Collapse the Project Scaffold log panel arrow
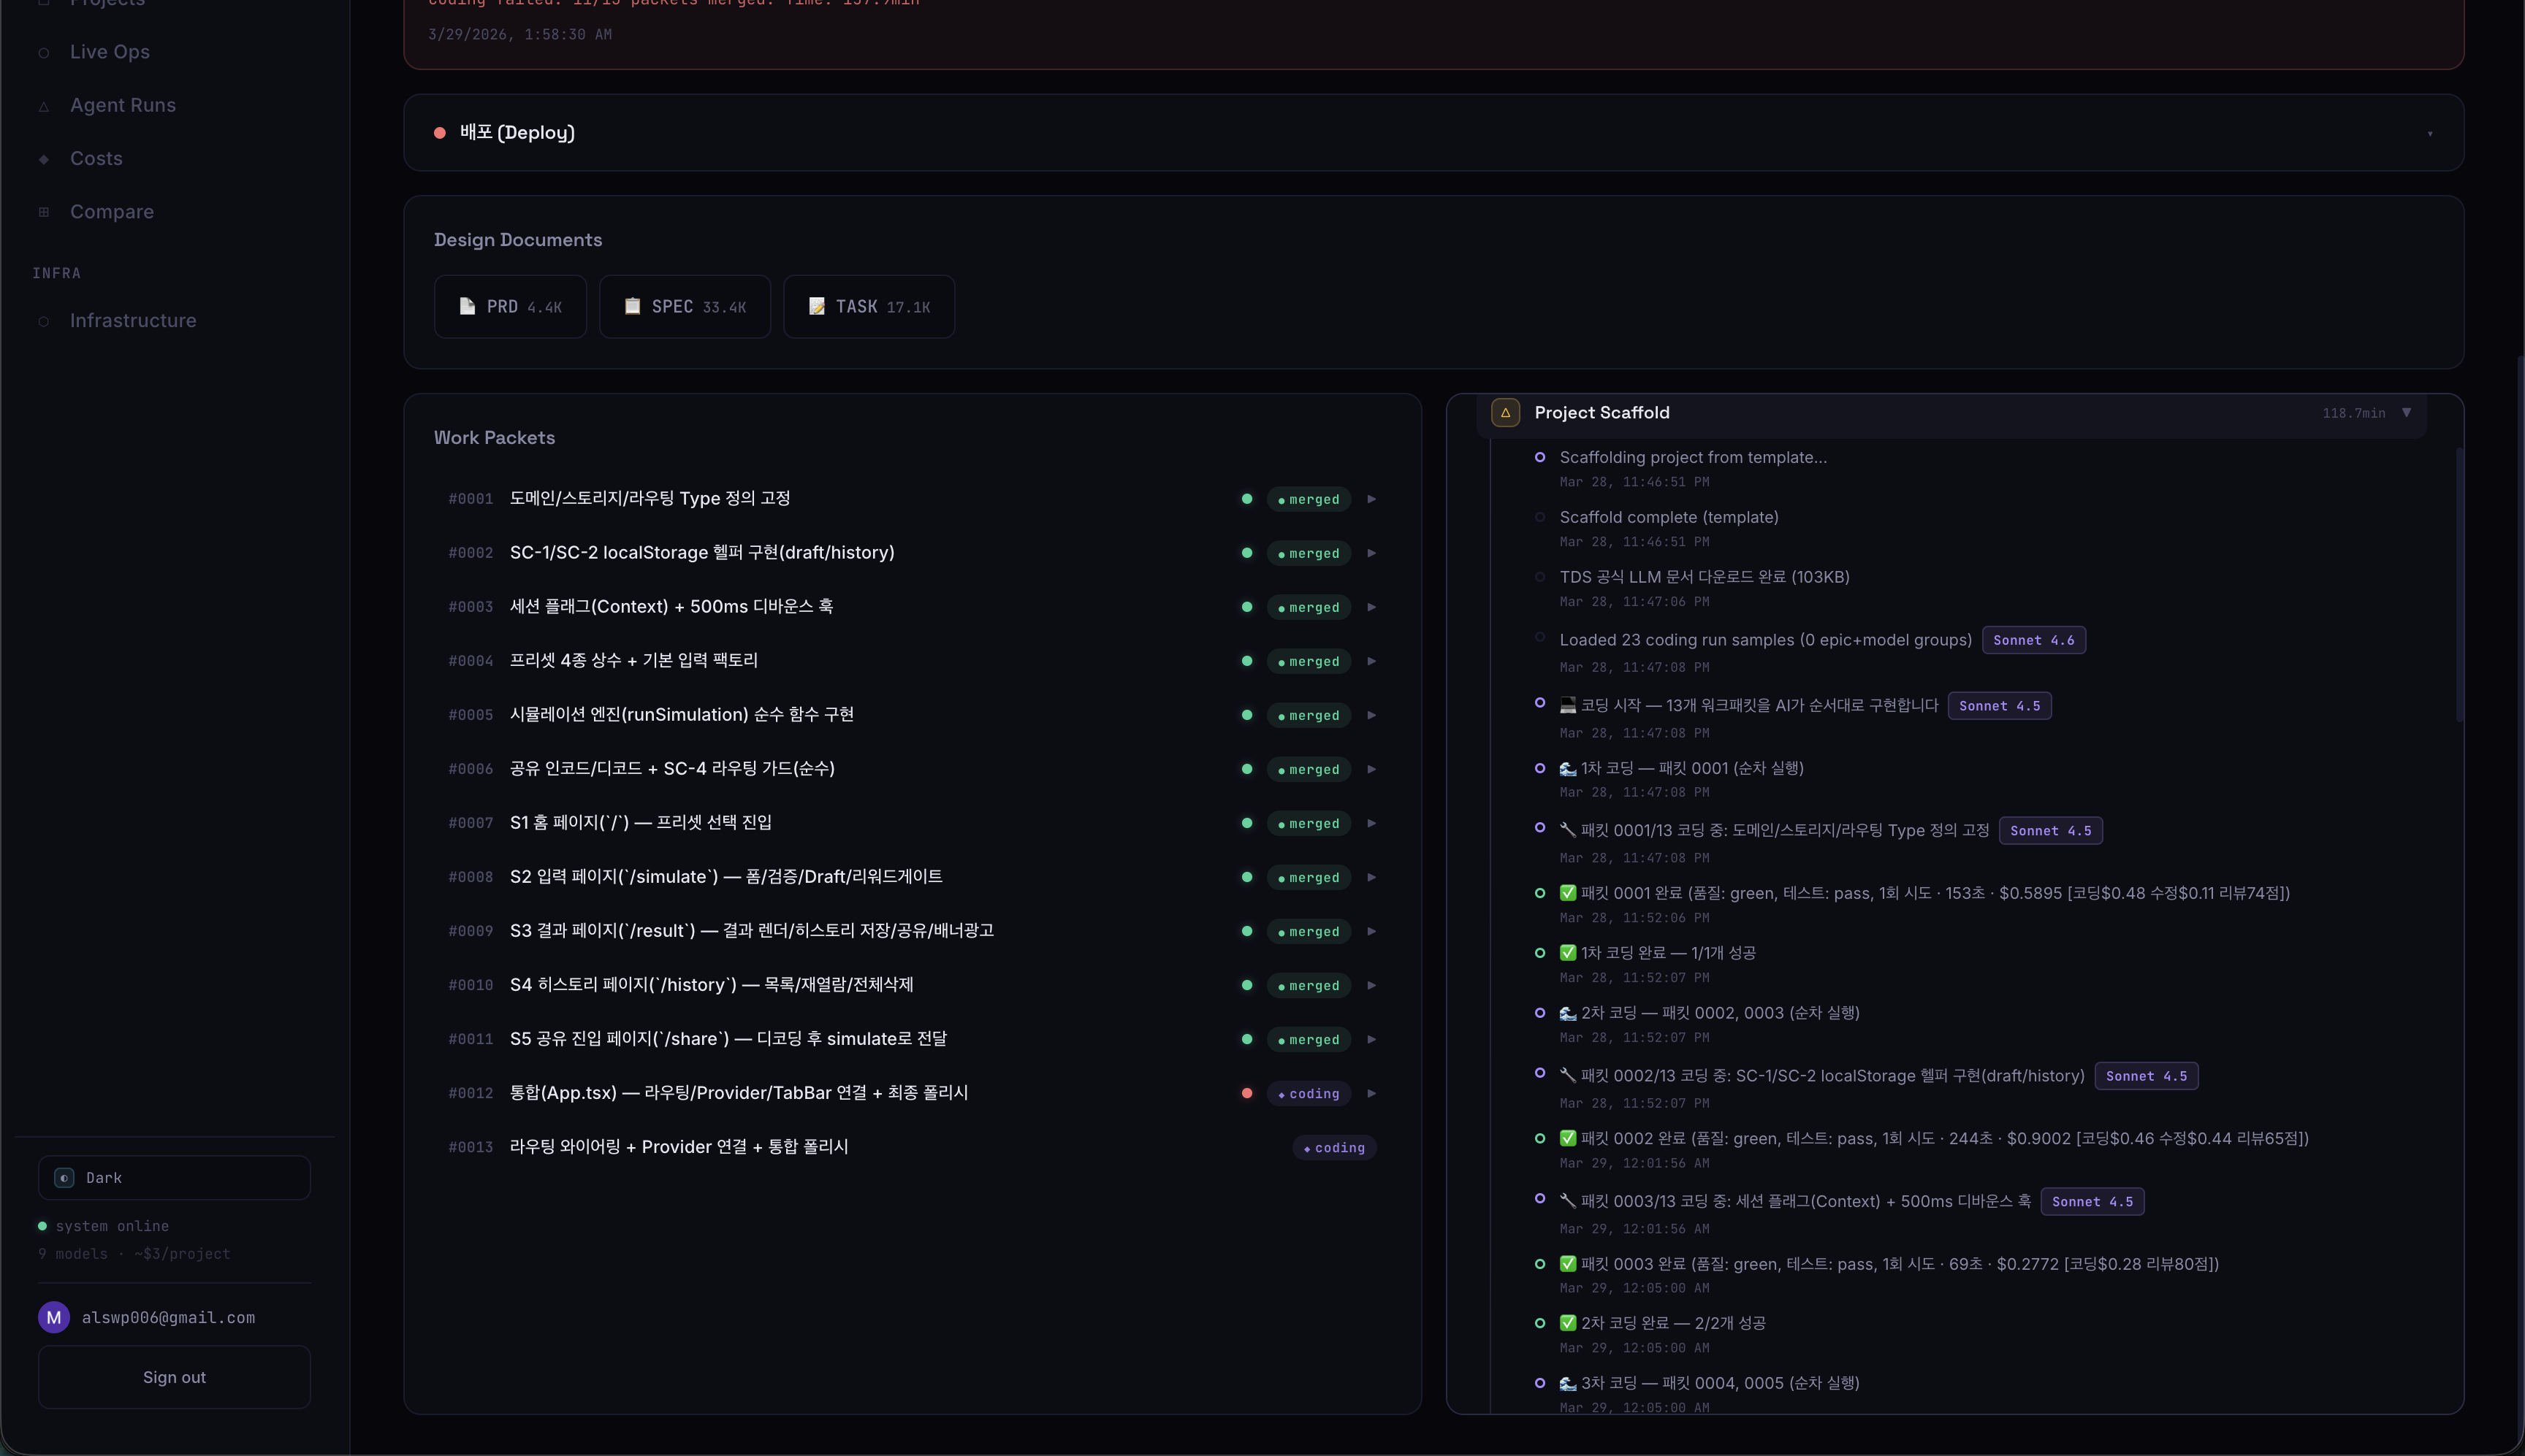This screenshot has height=1456, width=2525. 2406,412
